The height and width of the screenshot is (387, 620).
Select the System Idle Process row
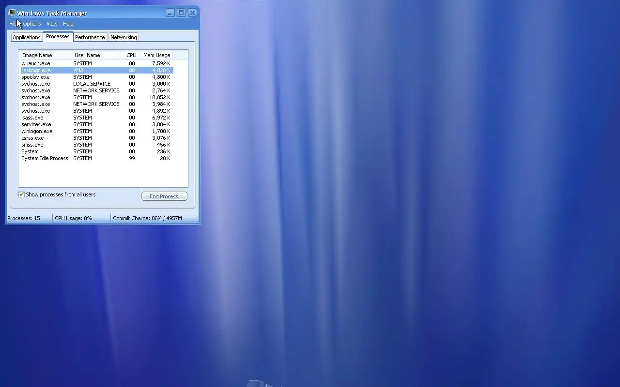point(96,158)
